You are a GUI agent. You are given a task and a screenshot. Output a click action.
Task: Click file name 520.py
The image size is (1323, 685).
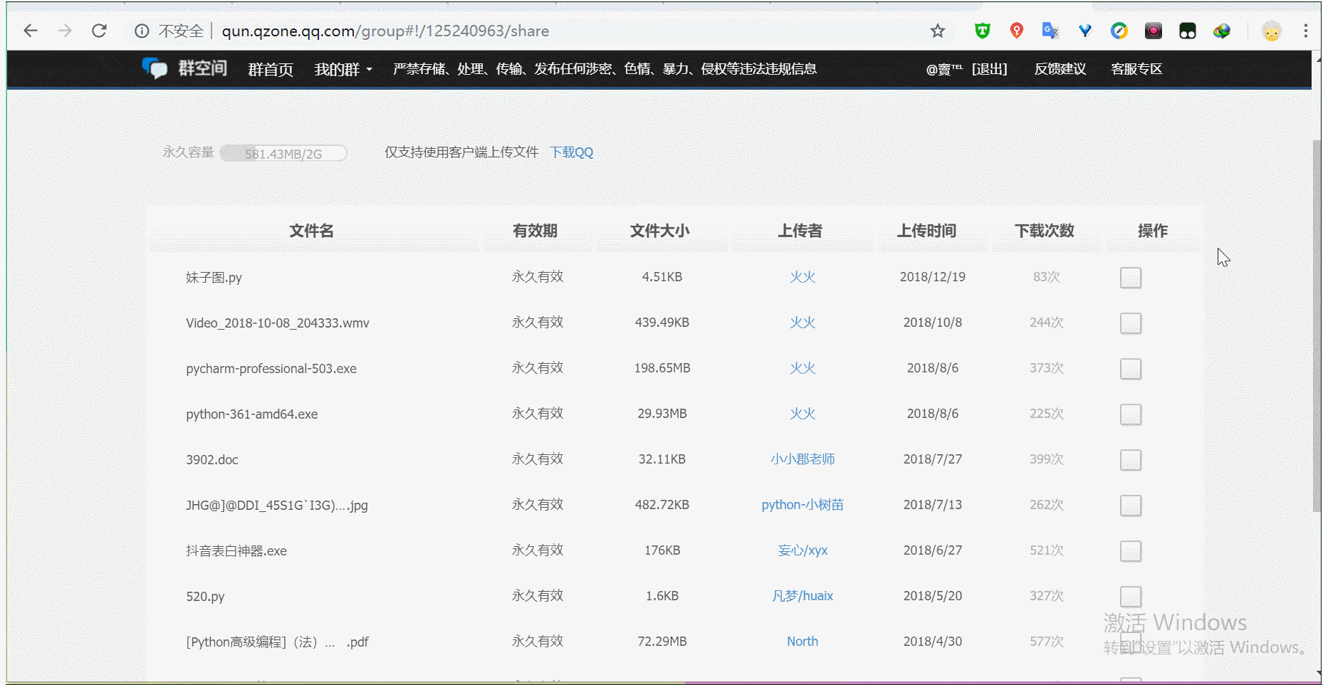click(x=205, y=597)
